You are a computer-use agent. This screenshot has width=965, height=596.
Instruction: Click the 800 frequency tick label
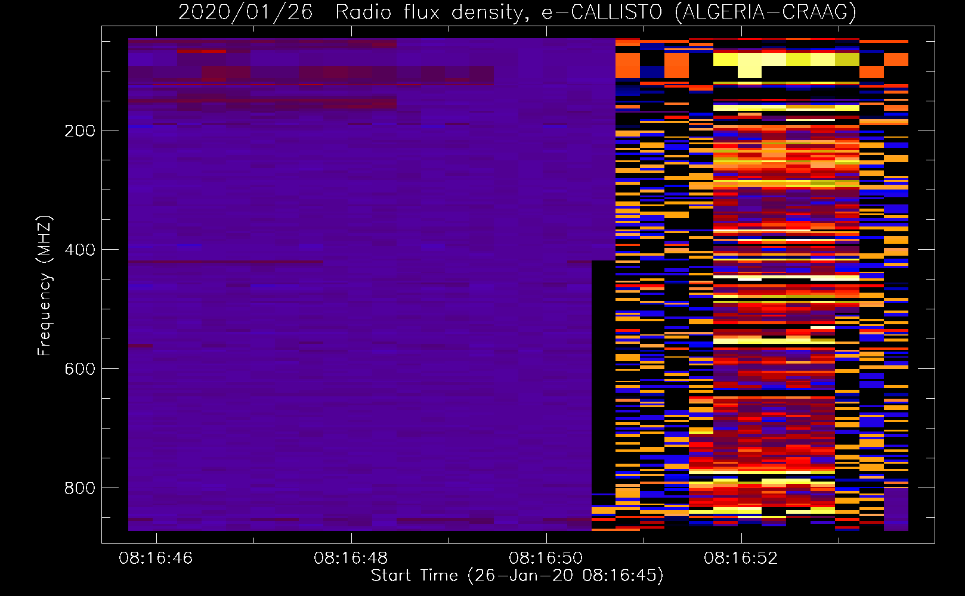pyautogui.click(x=80, y=488)
